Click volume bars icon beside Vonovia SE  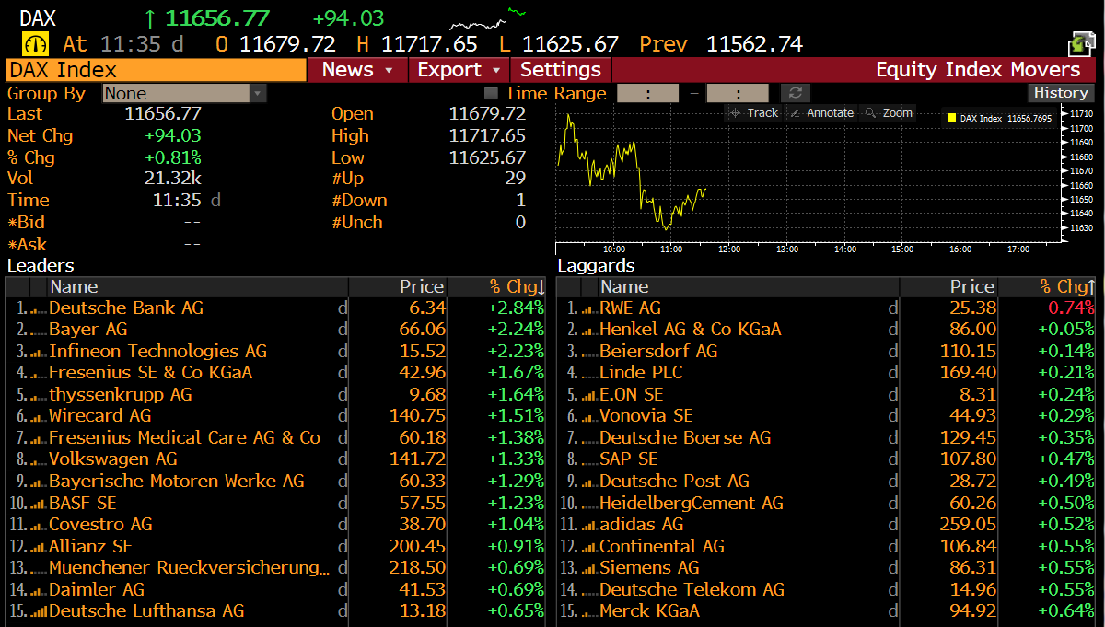click(x=588, y=416)
